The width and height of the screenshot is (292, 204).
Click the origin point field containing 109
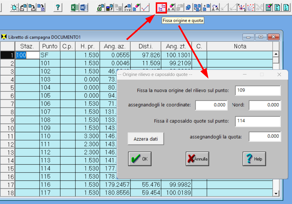(x=258, y=91)
